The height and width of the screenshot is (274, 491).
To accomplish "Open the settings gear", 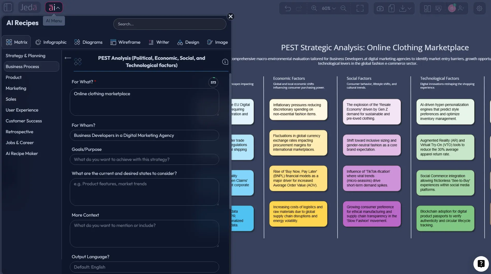I will pyautogui.click(x=479, y=8).
